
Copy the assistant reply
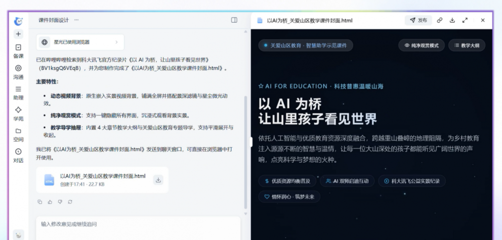click(40, 202)
